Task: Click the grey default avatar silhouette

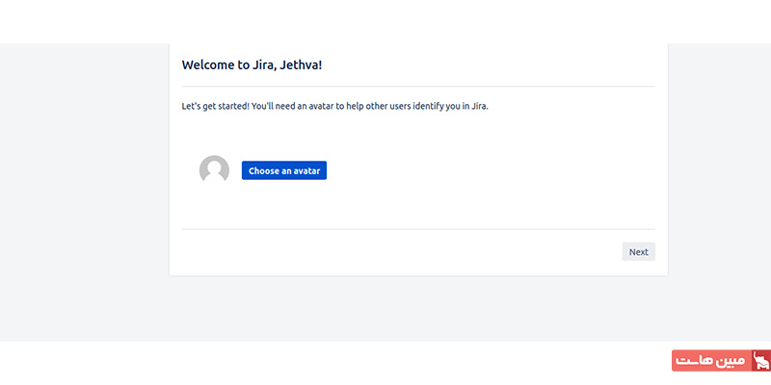Action: pyautogui.click(x=214, y=170)
